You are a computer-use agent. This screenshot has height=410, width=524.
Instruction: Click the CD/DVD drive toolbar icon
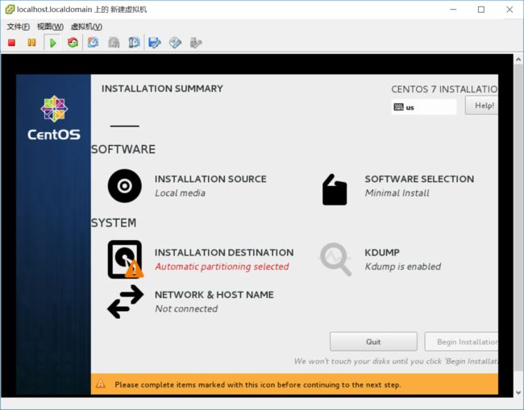pos(175,43)
